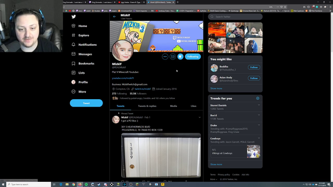Click the taskbar 'Type here to search' box
Screen dimensions: 333x187
[x=29, y=184]
